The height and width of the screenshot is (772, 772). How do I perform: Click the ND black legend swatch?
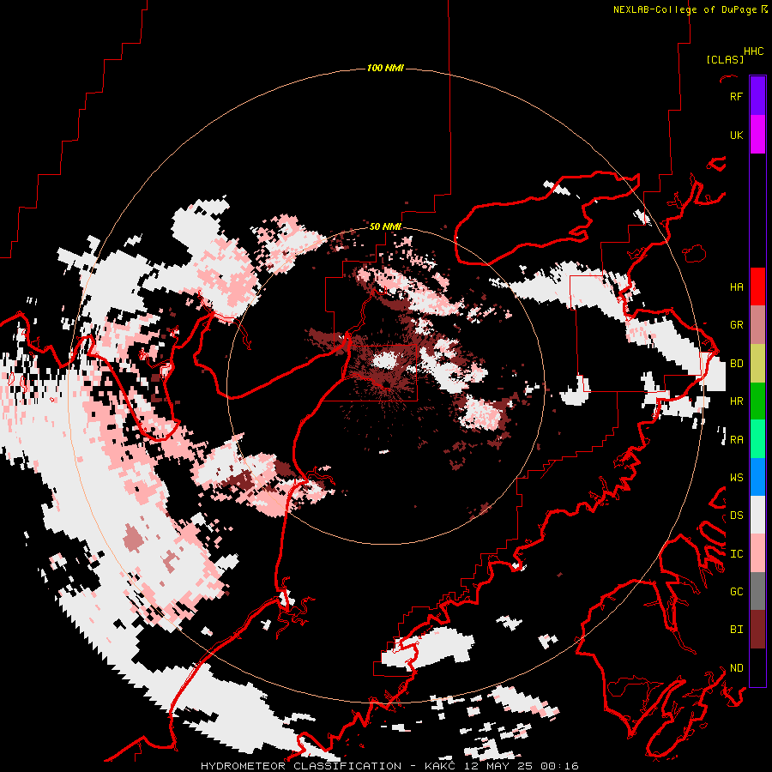click(x=757, y=667)
